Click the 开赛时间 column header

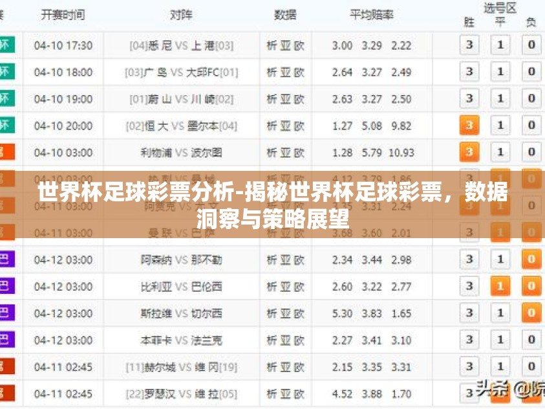click(x=63, y=15)
